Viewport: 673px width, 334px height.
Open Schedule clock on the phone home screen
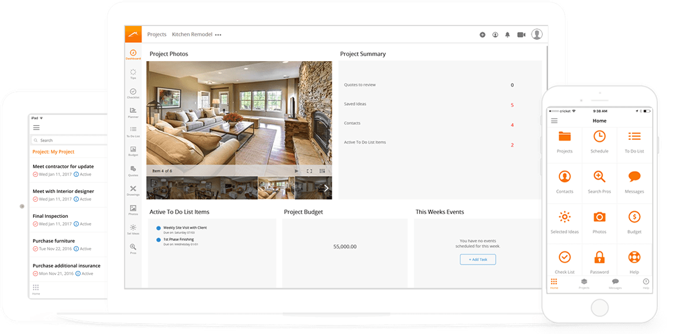point(599,142)
